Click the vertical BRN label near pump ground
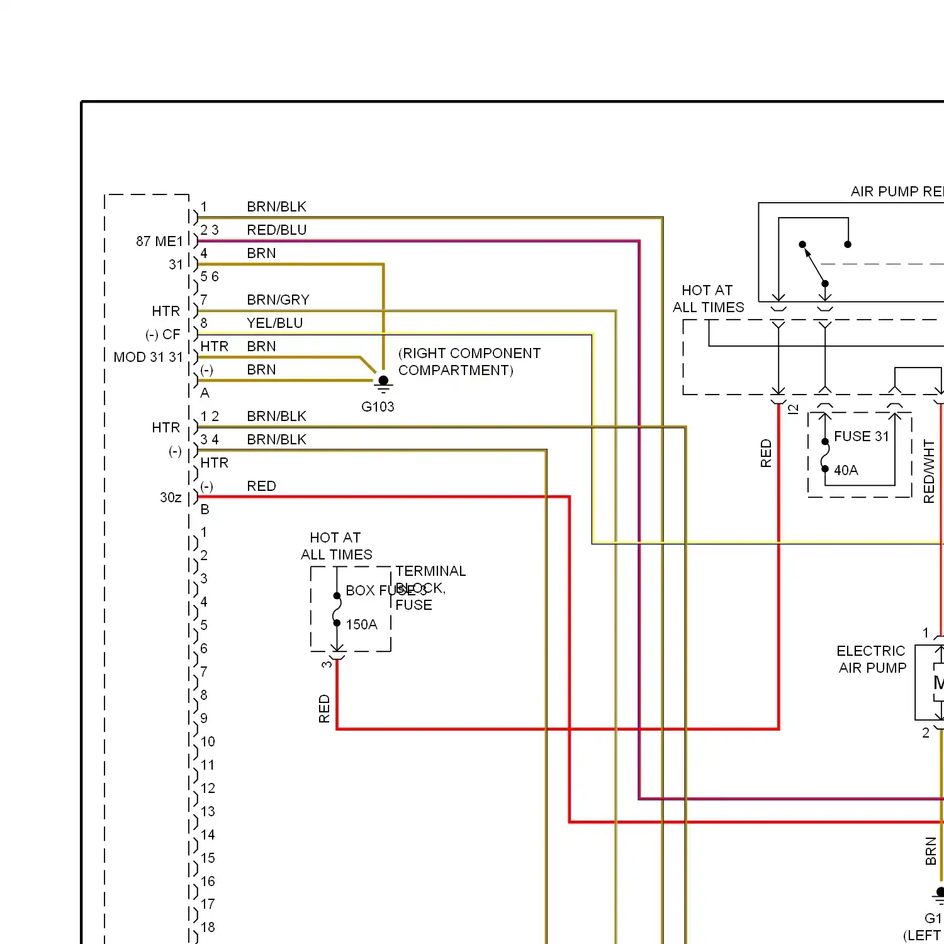 click(x=931, y=851)
